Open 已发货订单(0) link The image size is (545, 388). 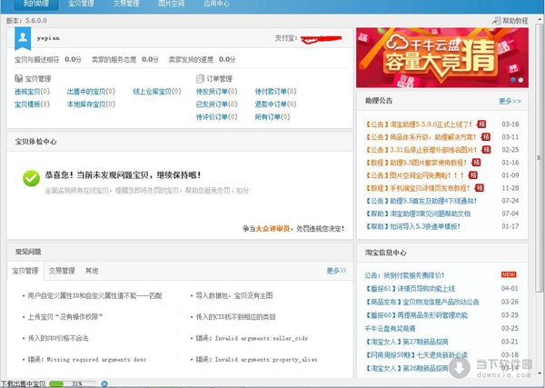(216, 104)
